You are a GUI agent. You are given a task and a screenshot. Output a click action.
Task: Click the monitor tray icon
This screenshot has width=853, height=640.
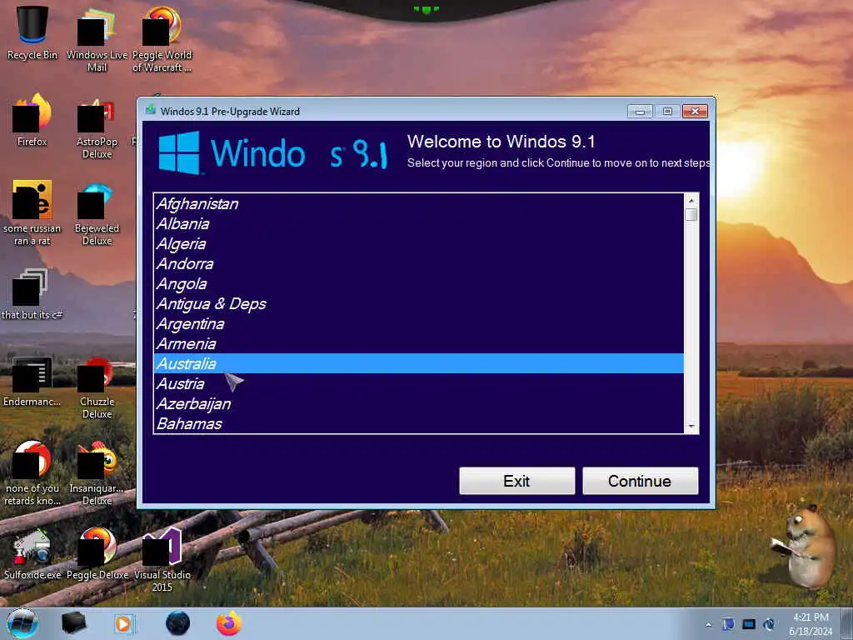749,624
